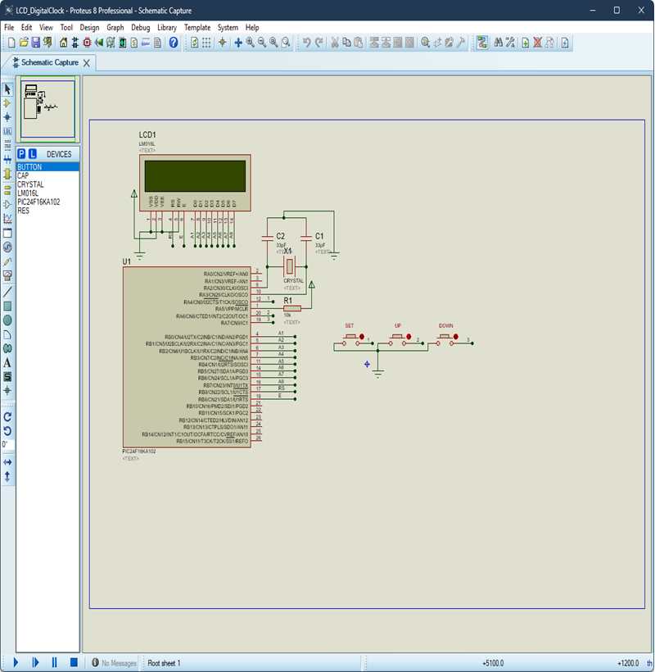Select the Terminals mode tool

click(8, 189)
